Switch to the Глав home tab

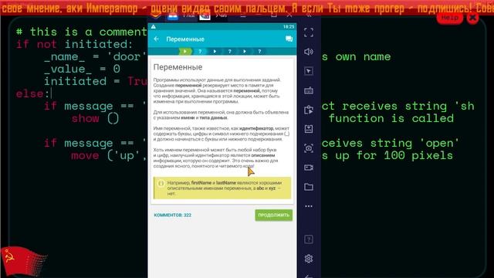tap(181, 15)
